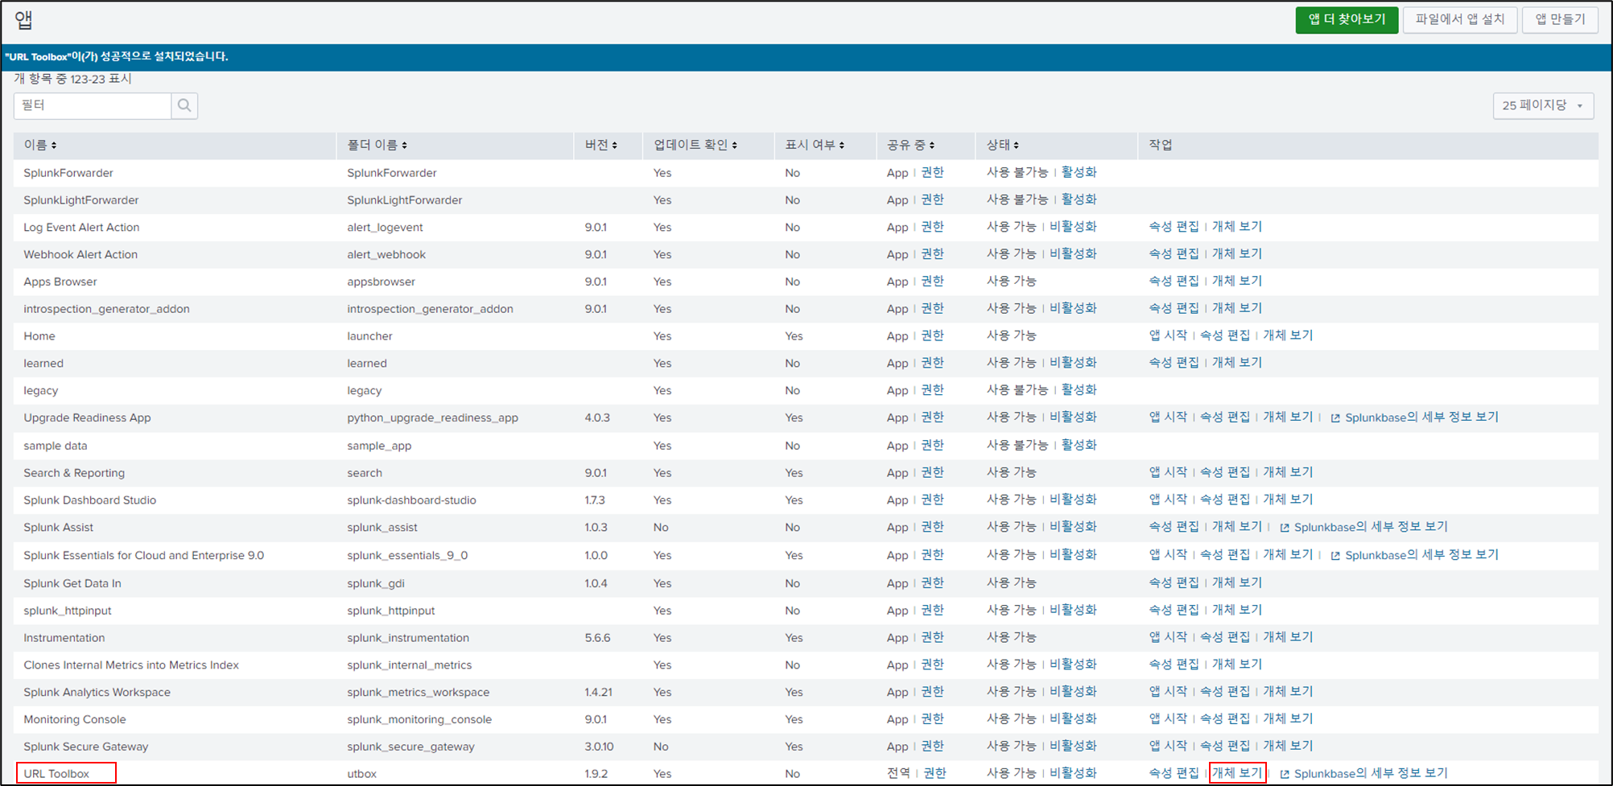Open Splunkbase의 세부 정보 보기 for Splunk Assist
The image size is (1613, 786).
pos(1371,527)
